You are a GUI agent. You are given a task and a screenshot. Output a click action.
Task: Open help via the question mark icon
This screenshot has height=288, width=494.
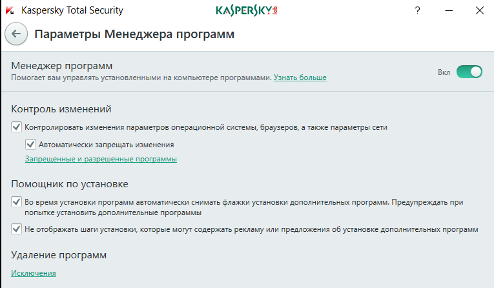tap(417, 11)
